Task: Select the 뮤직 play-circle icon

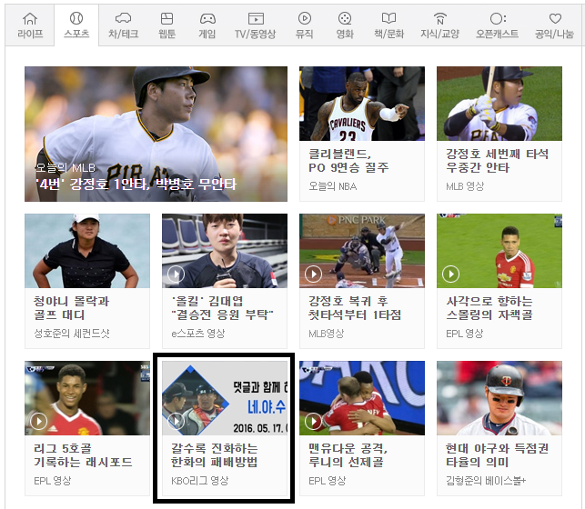Action: [x=305, y=18]
